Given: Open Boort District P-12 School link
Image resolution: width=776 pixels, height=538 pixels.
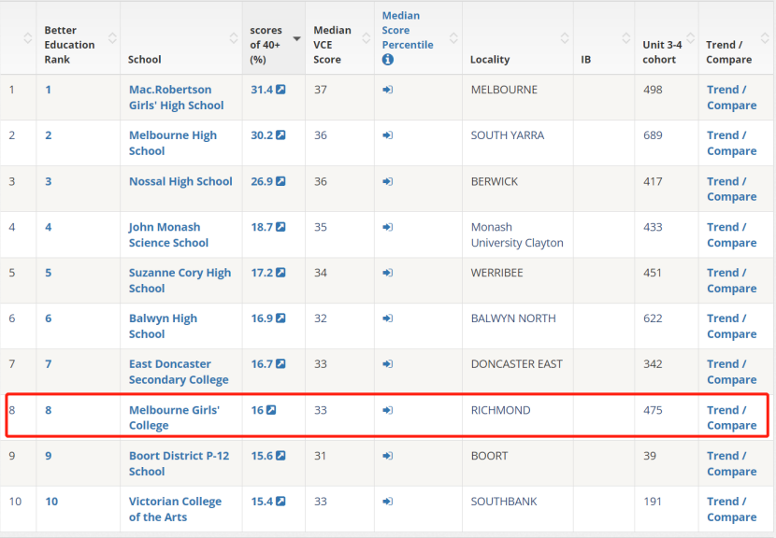Looking at the screenshot, I should pos(180,463).
